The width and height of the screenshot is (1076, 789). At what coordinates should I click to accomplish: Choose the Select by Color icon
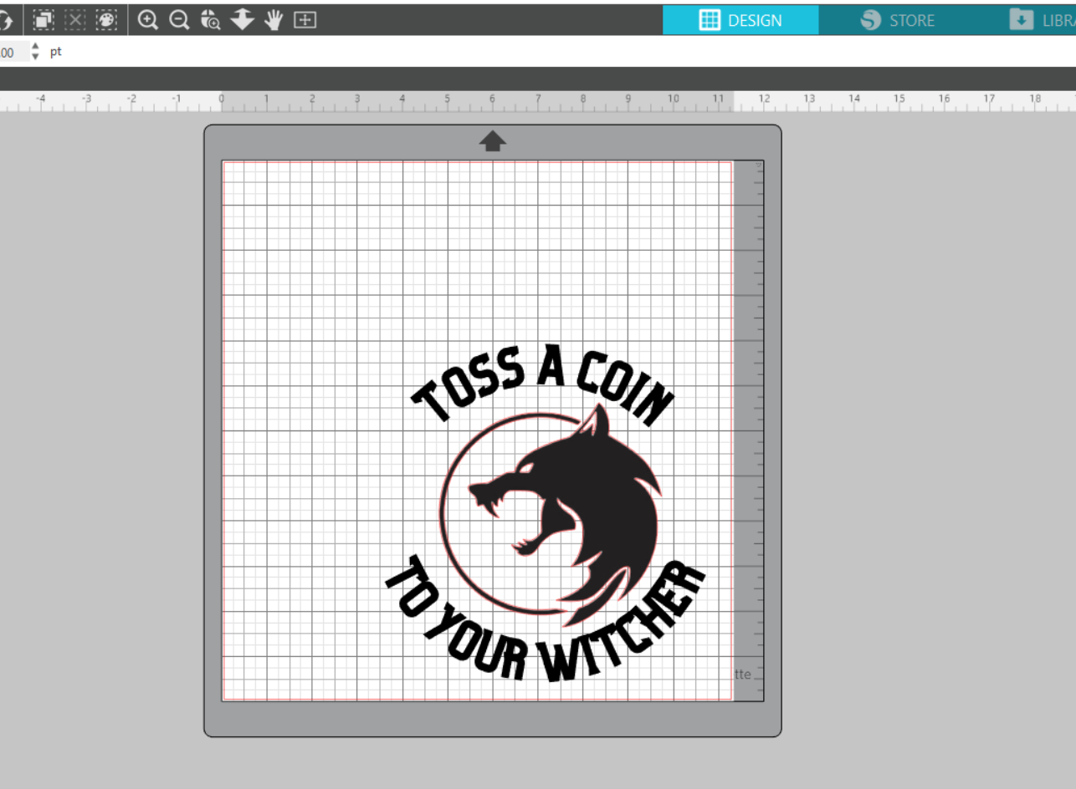[x=106, y=20]
